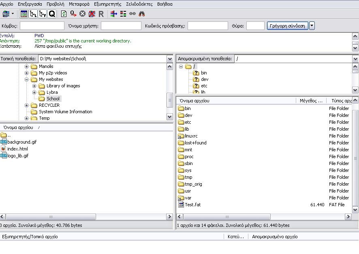
Task: Collapse the remote root folder node
Action: point(181,66)
